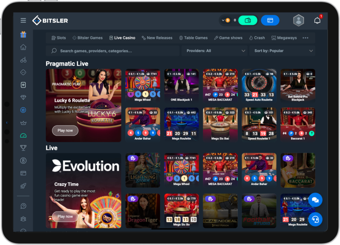Open the Emperor Dragon Tiger game

(x=143, y=211)
